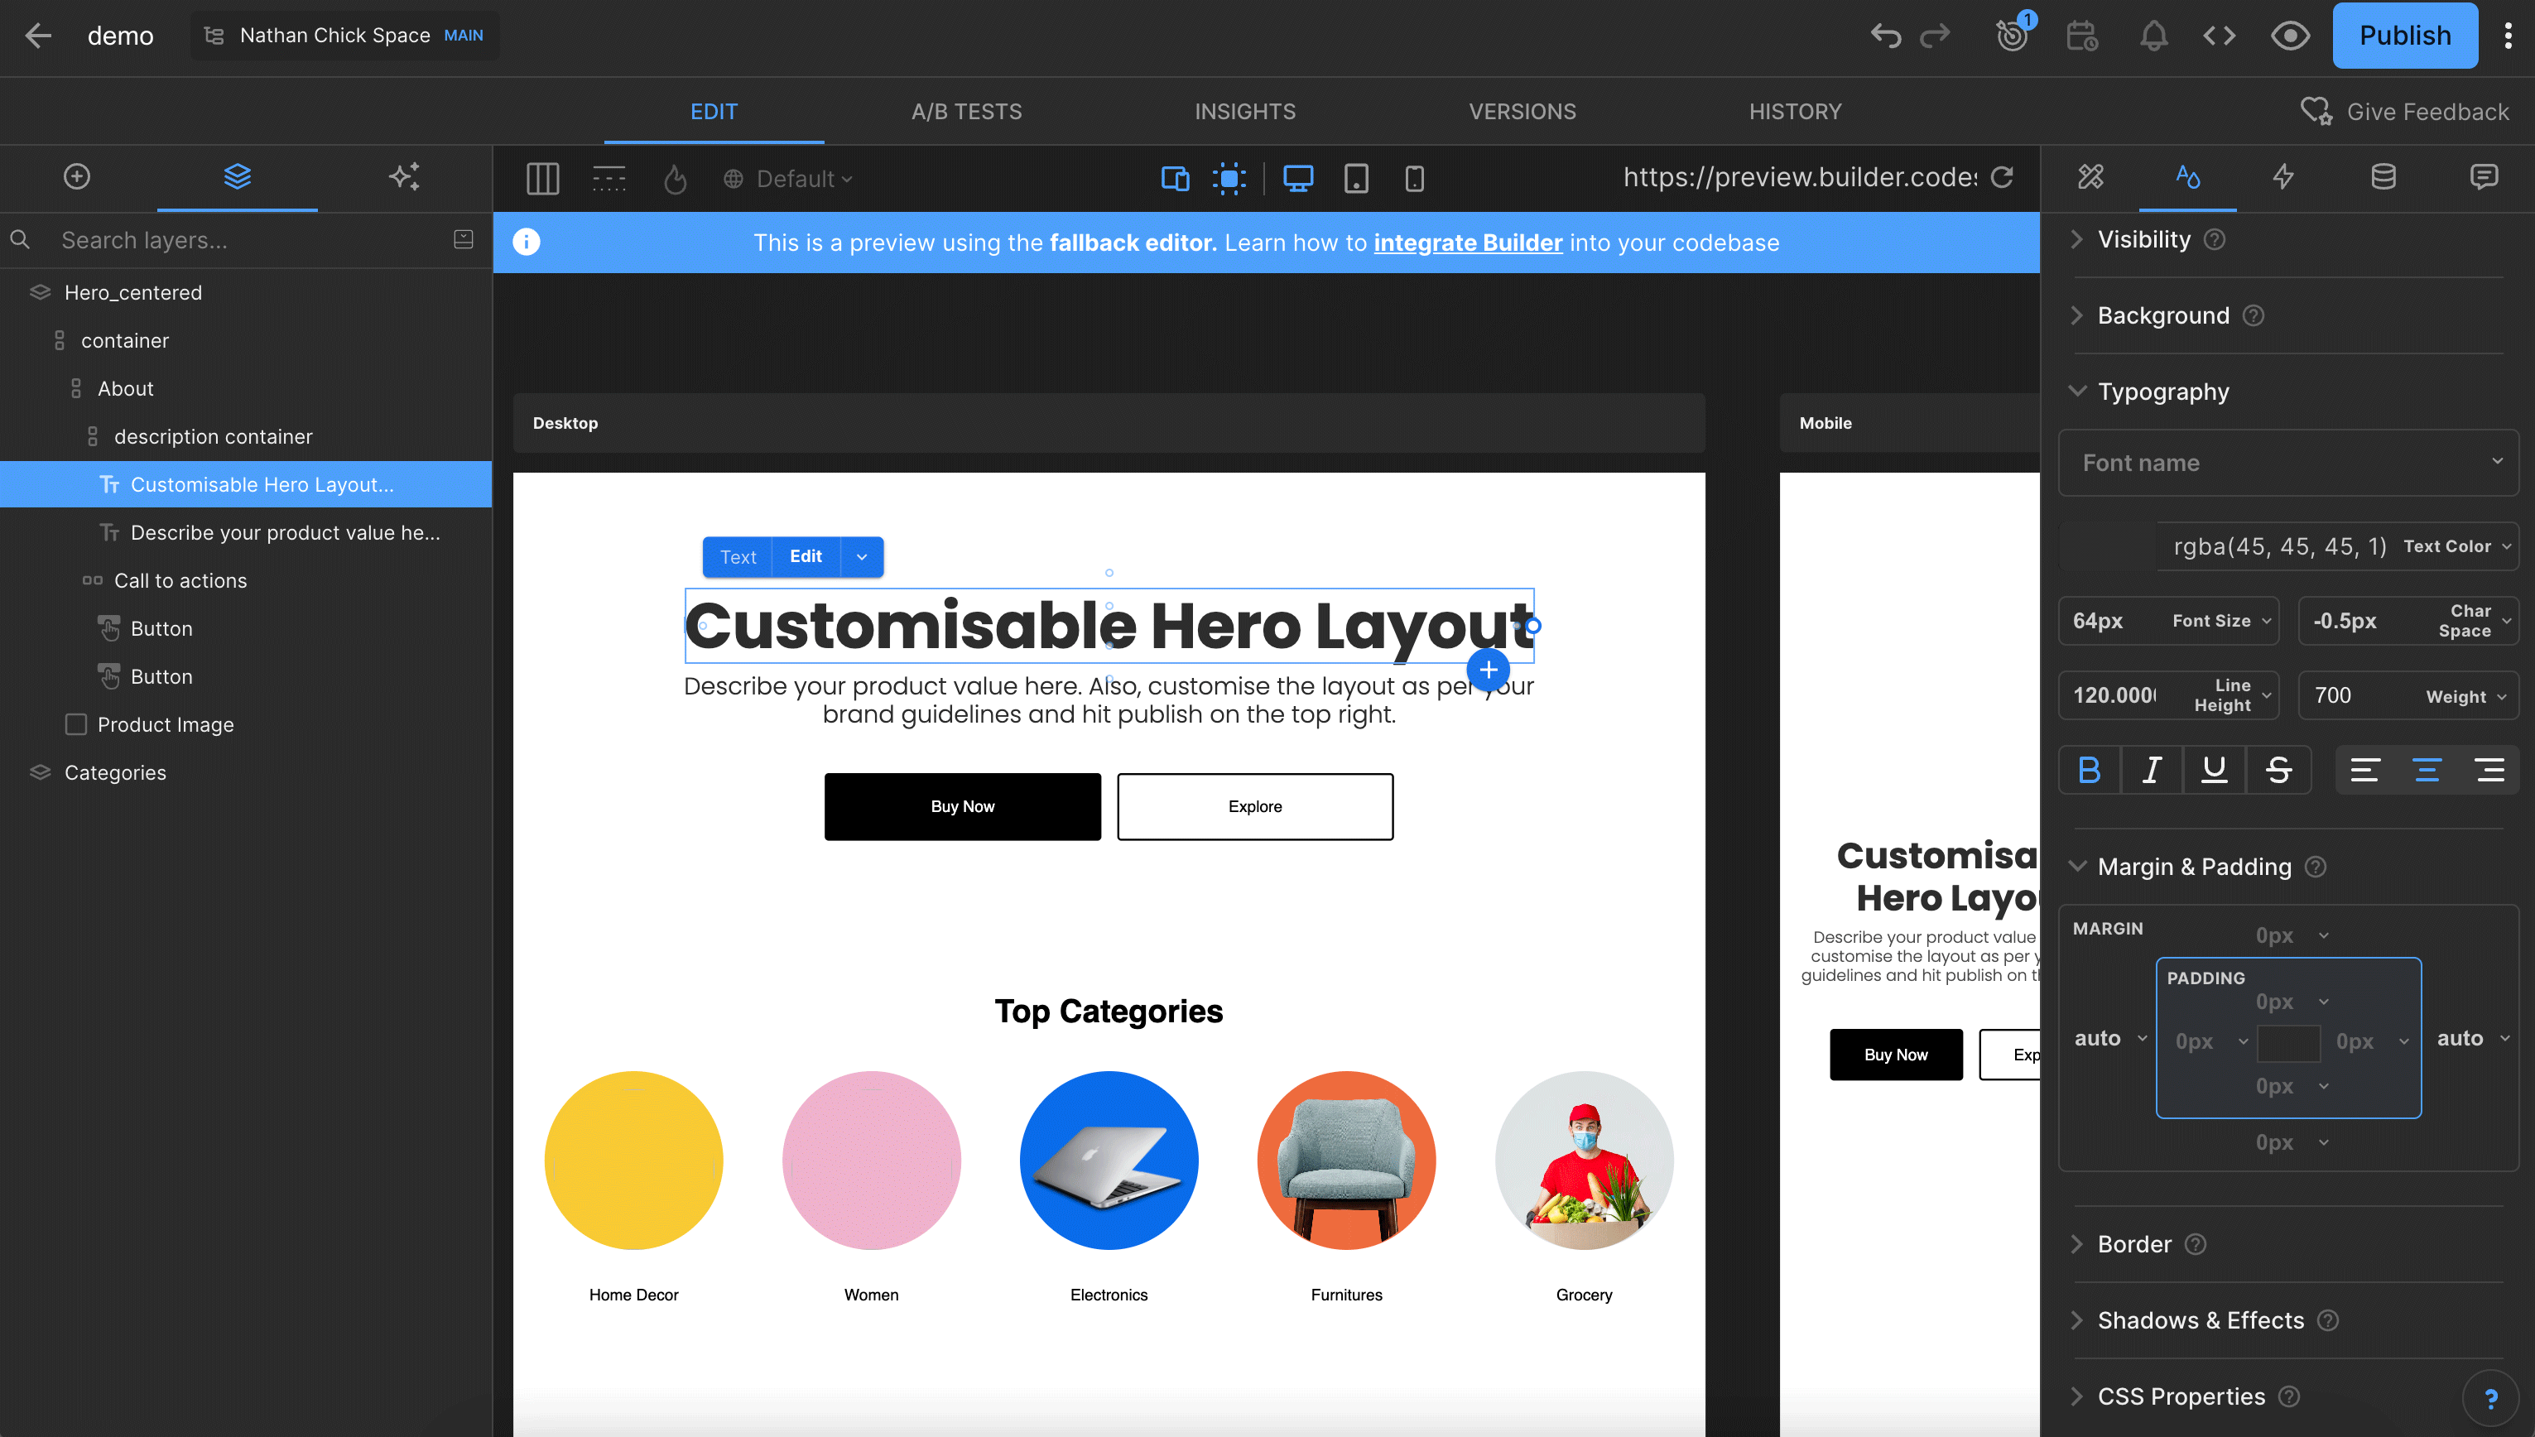
Task: Switch to tablet viewport
Action: pos(1356,179)
